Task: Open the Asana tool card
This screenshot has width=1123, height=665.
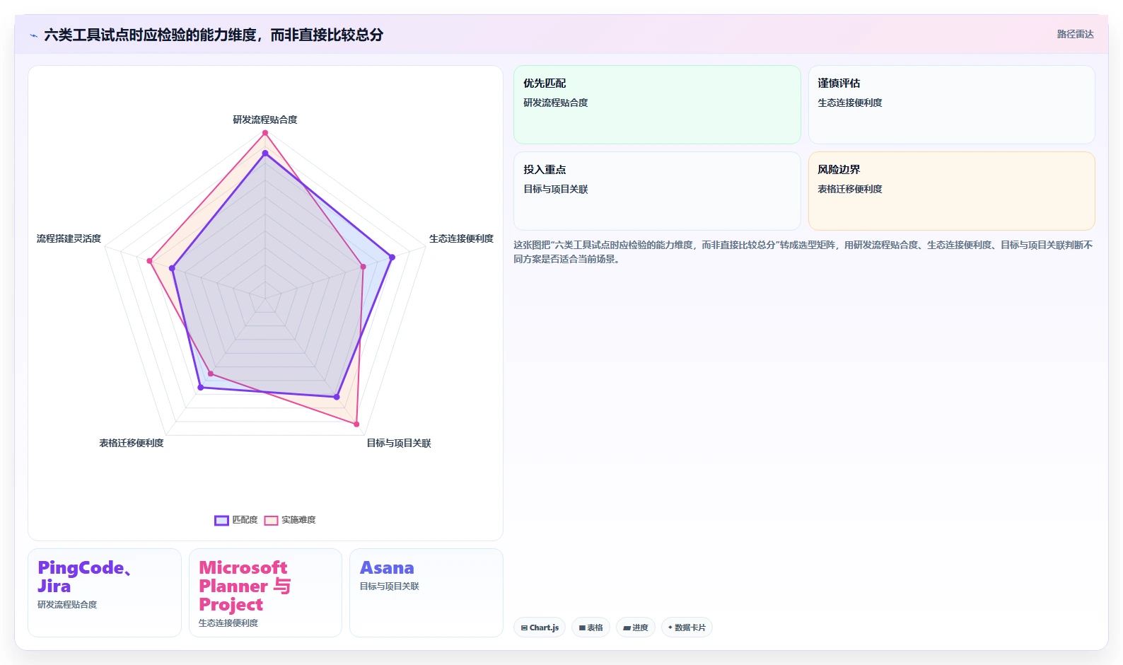Action: point(426,593)
